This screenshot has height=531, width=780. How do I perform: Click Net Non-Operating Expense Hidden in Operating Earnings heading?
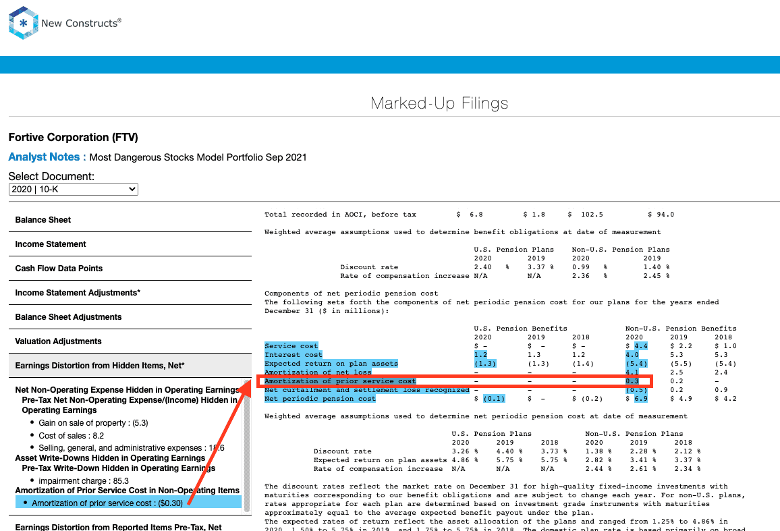pyautogui.click(x=128, y=390)
